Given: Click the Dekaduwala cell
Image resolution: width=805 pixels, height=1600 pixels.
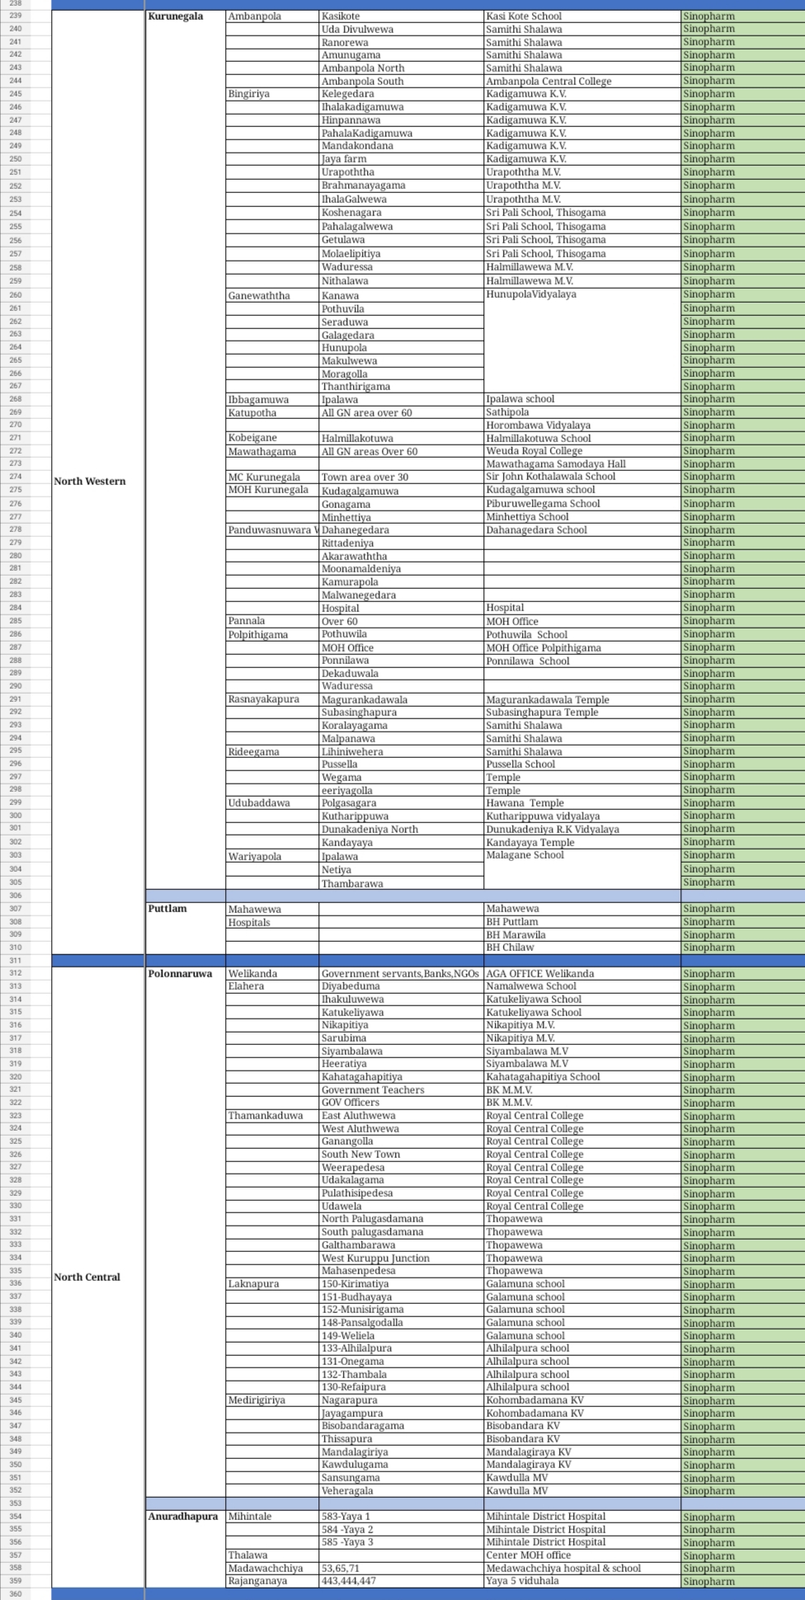Looking at the screenshot, I should click(x=402, y=673).
